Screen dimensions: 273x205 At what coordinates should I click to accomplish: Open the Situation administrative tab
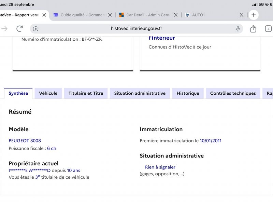tap(140, 93)
